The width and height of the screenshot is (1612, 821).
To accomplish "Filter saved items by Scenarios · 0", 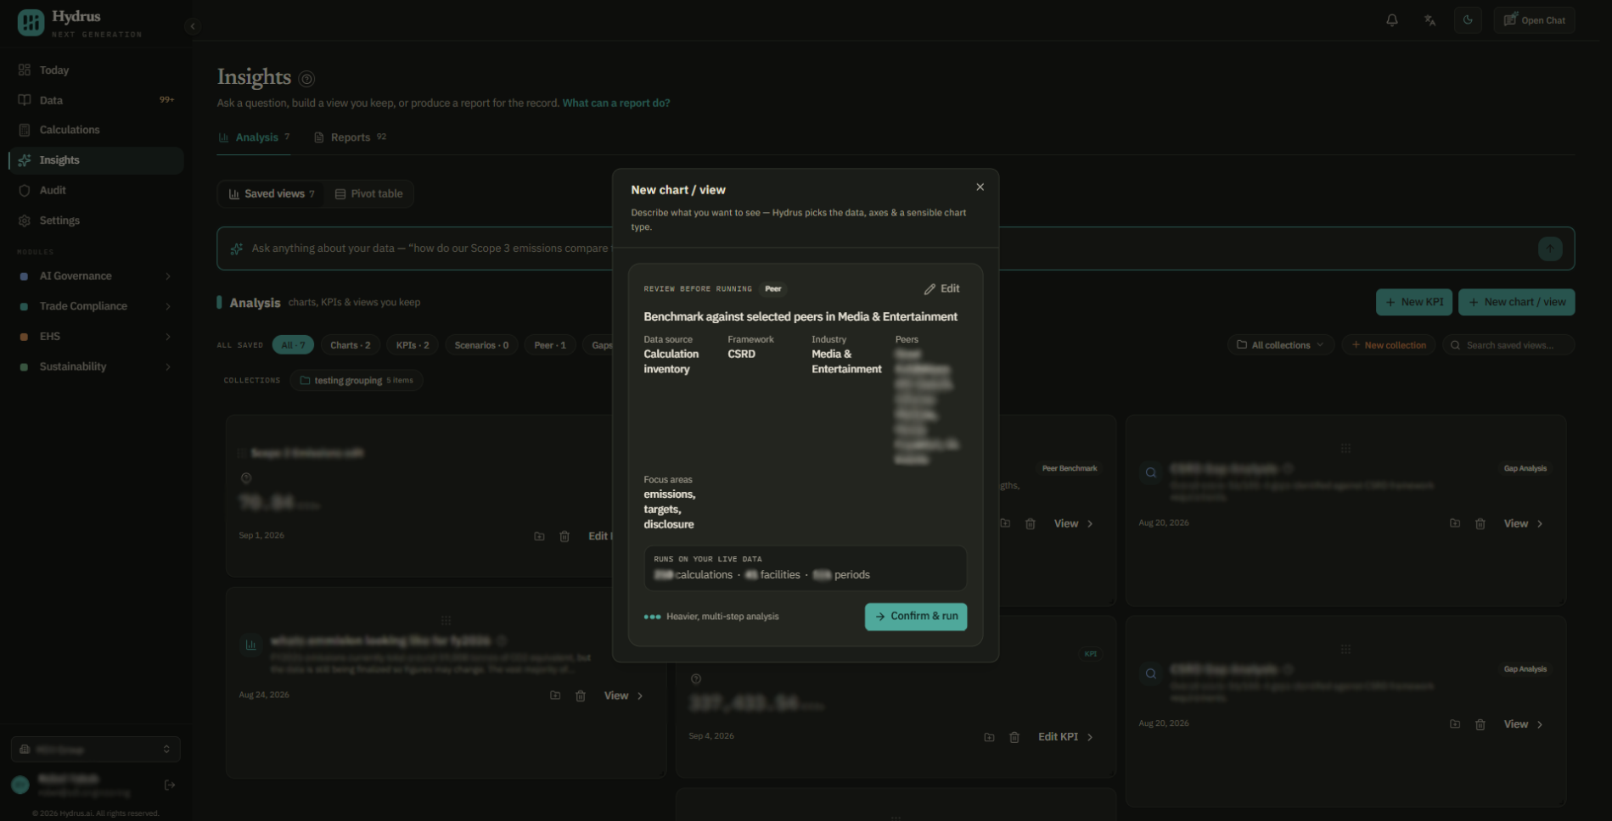I will pyautogui.click(x=481, y=345).
